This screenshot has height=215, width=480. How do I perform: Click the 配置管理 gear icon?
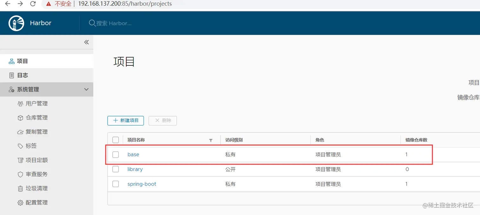coord(20,203)
